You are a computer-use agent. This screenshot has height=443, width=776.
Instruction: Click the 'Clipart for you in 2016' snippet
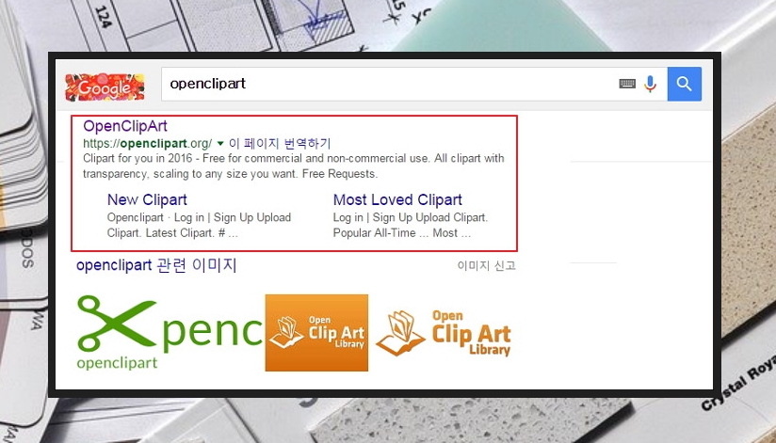click(294, 166)
